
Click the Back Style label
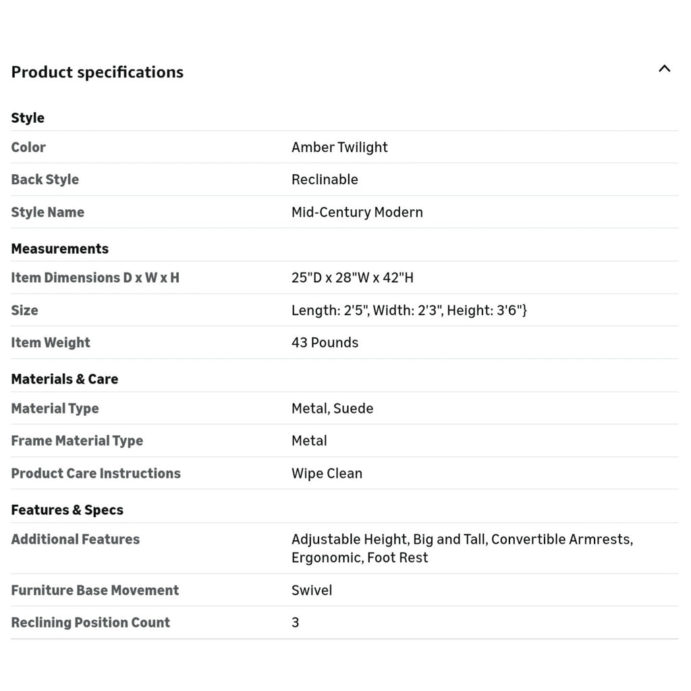[x=45, y=179]
